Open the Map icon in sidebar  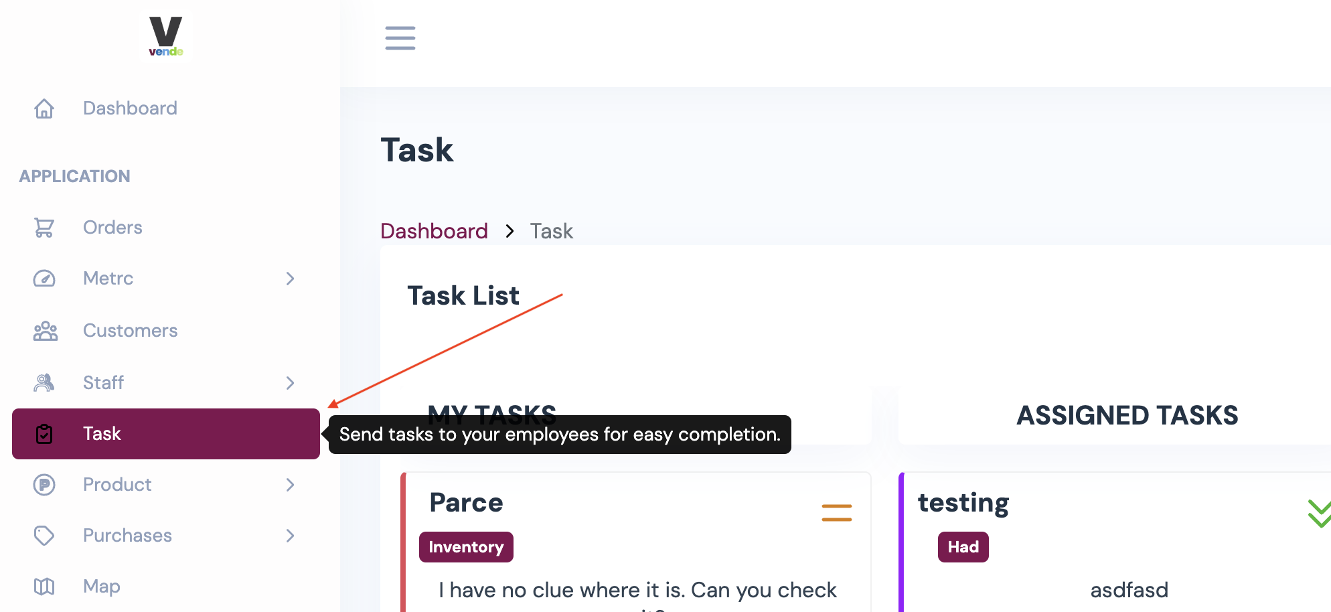coord(44,587)
